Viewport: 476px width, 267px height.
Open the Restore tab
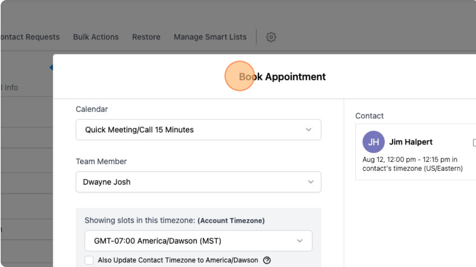(x=146, y=37)
